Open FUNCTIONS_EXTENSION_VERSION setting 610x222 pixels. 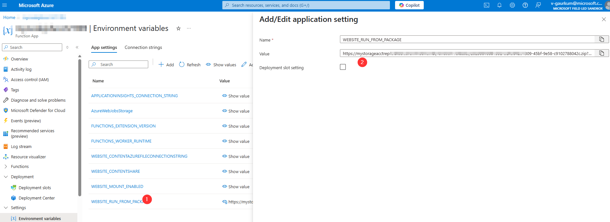click(x=123, y=126)
